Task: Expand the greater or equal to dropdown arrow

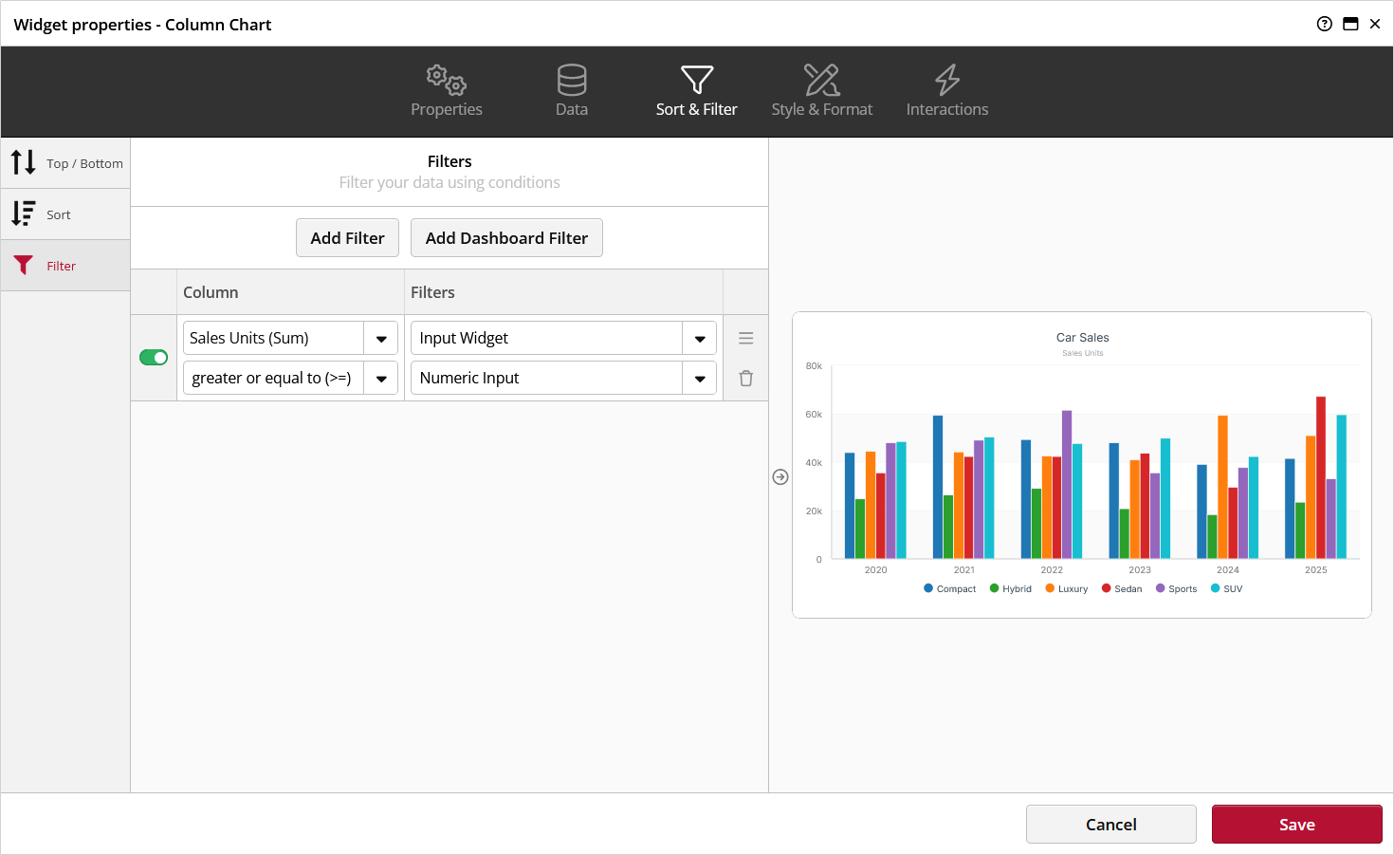Action: [381, 378]
